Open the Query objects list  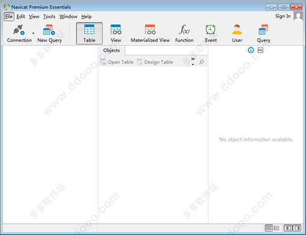coord(263,33)
